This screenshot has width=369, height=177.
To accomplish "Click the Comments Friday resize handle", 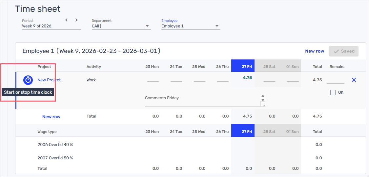I will (263, 104).
